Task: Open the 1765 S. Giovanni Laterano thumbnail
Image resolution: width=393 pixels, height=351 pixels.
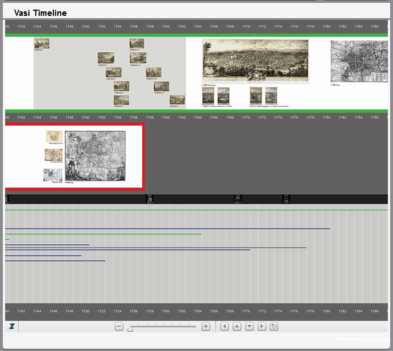Action: (208, 96)
